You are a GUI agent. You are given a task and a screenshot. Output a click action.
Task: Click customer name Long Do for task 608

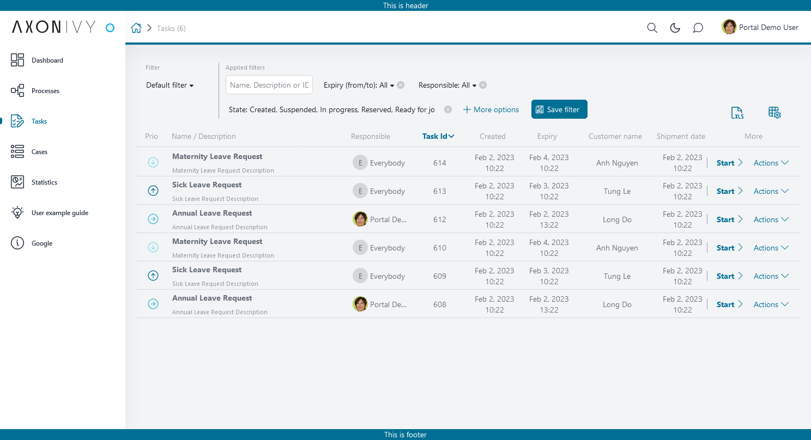[617, 304]
